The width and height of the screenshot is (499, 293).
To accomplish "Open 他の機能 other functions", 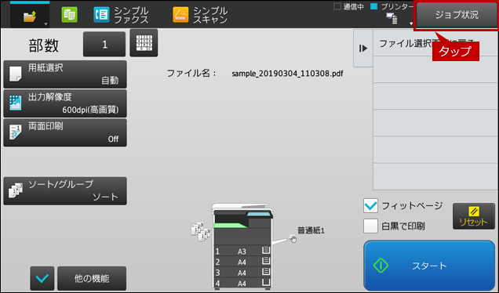I will coord(92,278).
